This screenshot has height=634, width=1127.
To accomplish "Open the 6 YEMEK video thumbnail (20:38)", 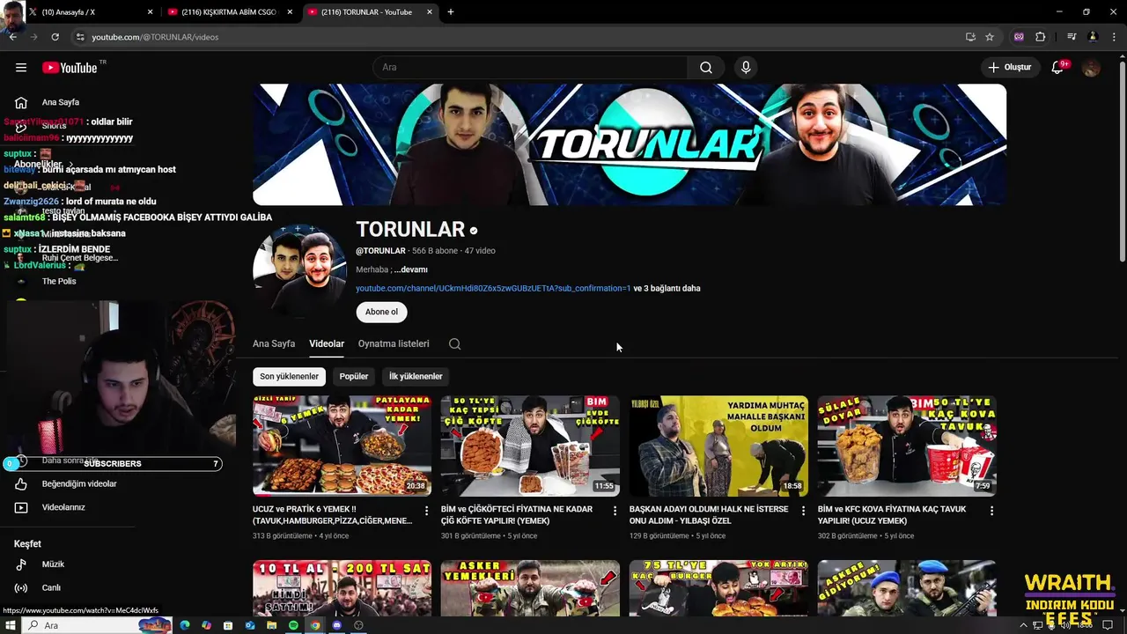I will point(342,446).
